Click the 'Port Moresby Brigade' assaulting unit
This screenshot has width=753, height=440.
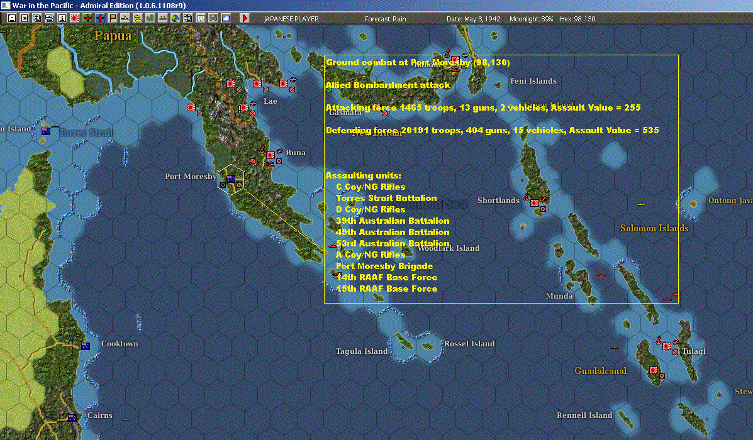(384, 267)
